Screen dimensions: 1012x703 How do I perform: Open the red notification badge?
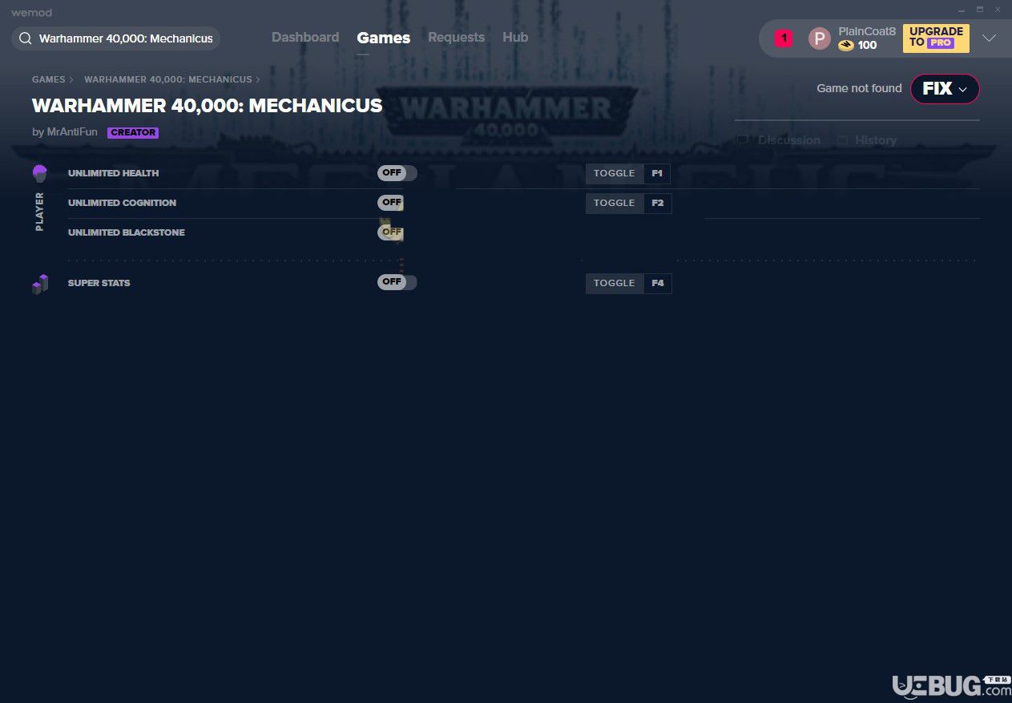[784, 38]
